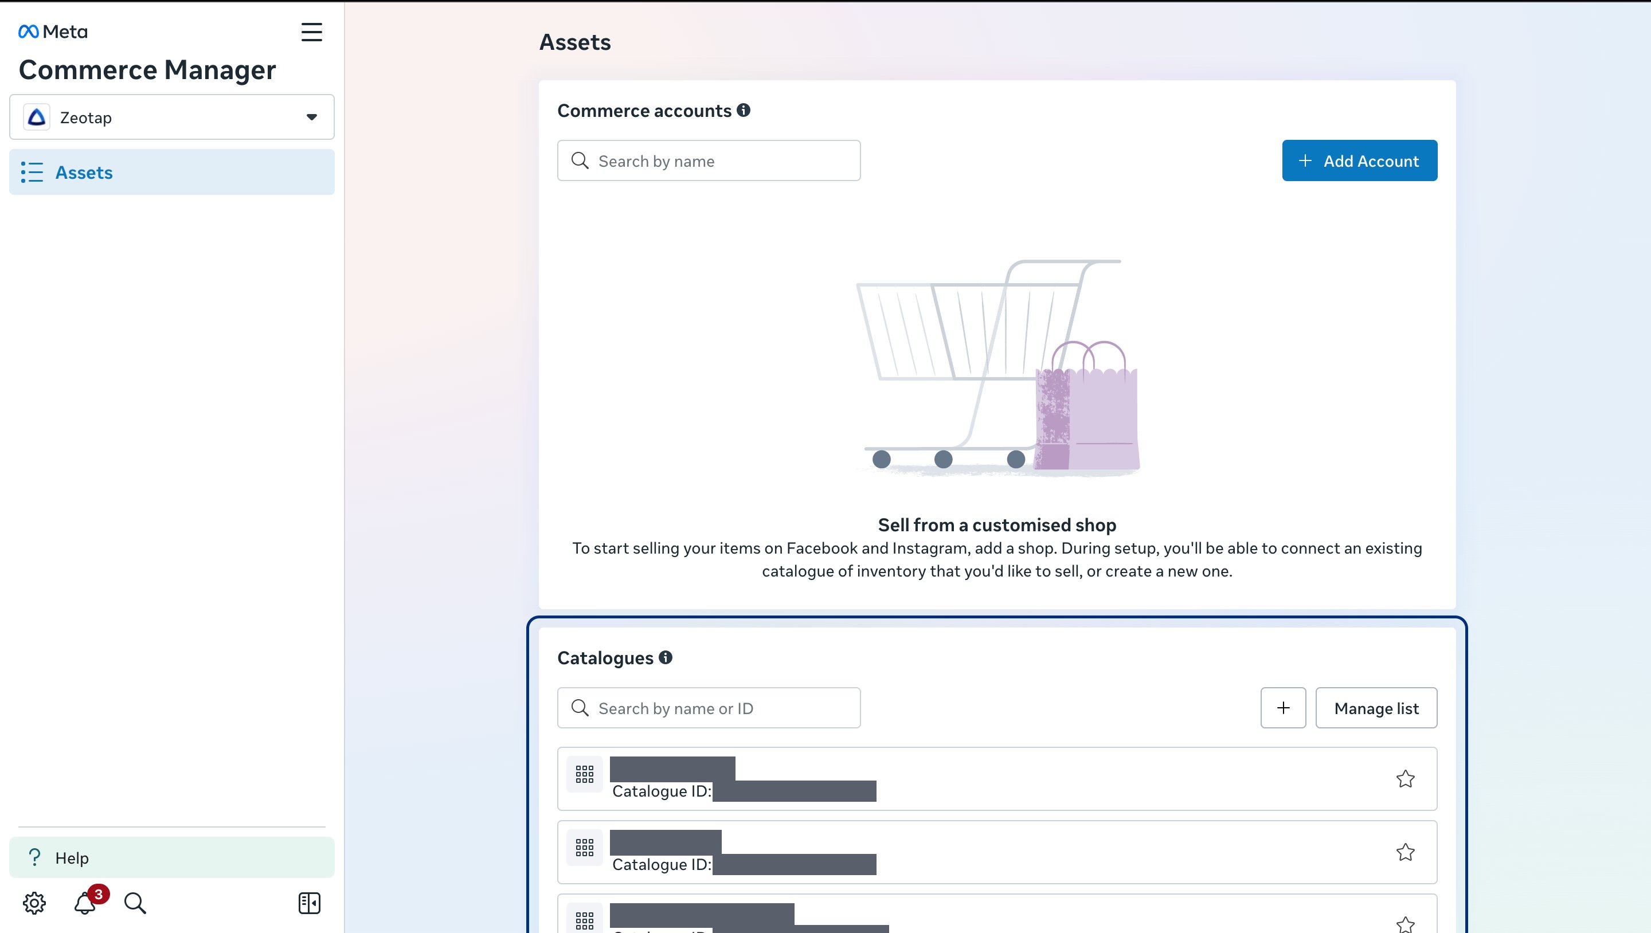The width and height of the screenshot is (1651, 933).
Task: Favourite the second catalogue with star icon
Action: tap(1406, 852)
